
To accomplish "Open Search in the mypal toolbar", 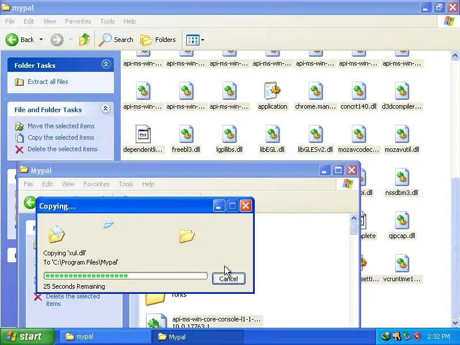I will pyautogui.click(x=116, y=40).
